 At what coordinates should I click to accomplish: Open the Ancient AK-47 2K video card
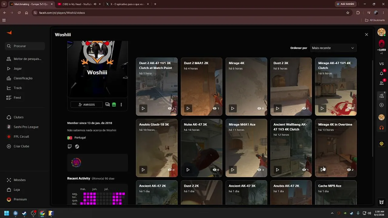coord(157,193)
